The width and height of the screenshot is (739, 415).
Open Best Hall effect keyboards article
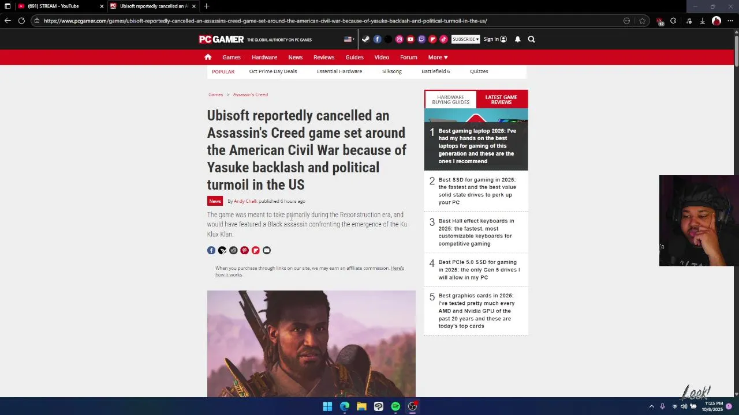point(476,232)
